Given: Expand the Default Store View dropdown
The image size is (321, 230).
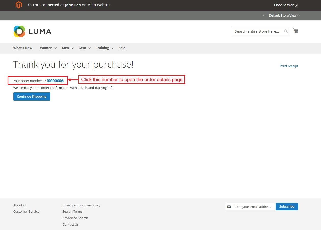Looking at the screenshot, I should (284, 16).
